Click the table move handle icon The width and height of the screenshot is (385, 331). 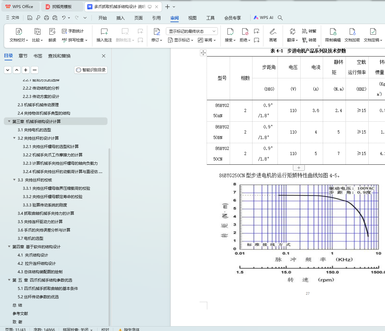click(x=203, y=53)
